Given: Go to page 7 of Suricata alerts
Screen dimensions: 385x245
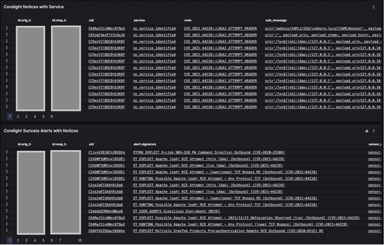Looking at the screenshot, I should pos(60,240).
